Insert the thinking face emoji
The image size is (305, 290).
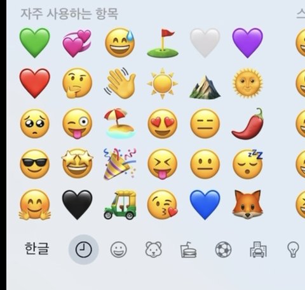click(x=77, y=83)
